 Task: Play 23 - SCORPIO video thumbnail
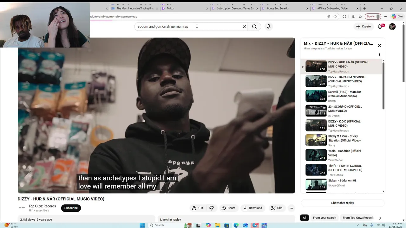pyautogui.click(x=316, y=111)
